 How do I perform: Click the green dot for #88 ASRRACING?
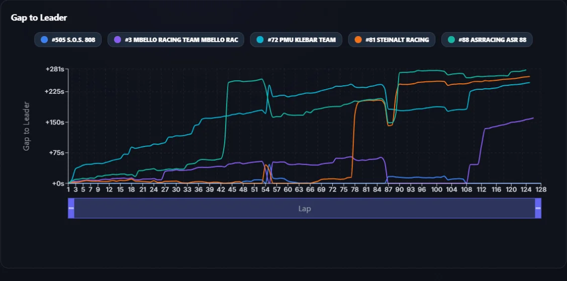coord(452,40)
